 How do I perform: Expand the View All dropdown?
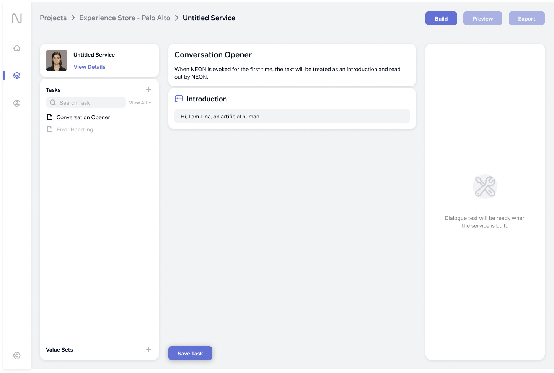[140, 103]
